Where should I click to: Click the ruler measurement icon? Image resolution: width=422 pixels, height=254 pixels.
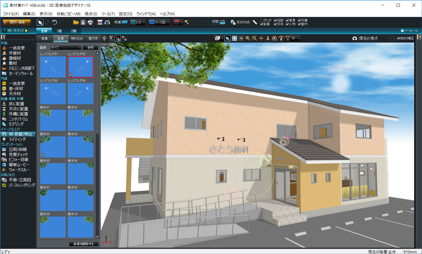(x=255, y=22)
